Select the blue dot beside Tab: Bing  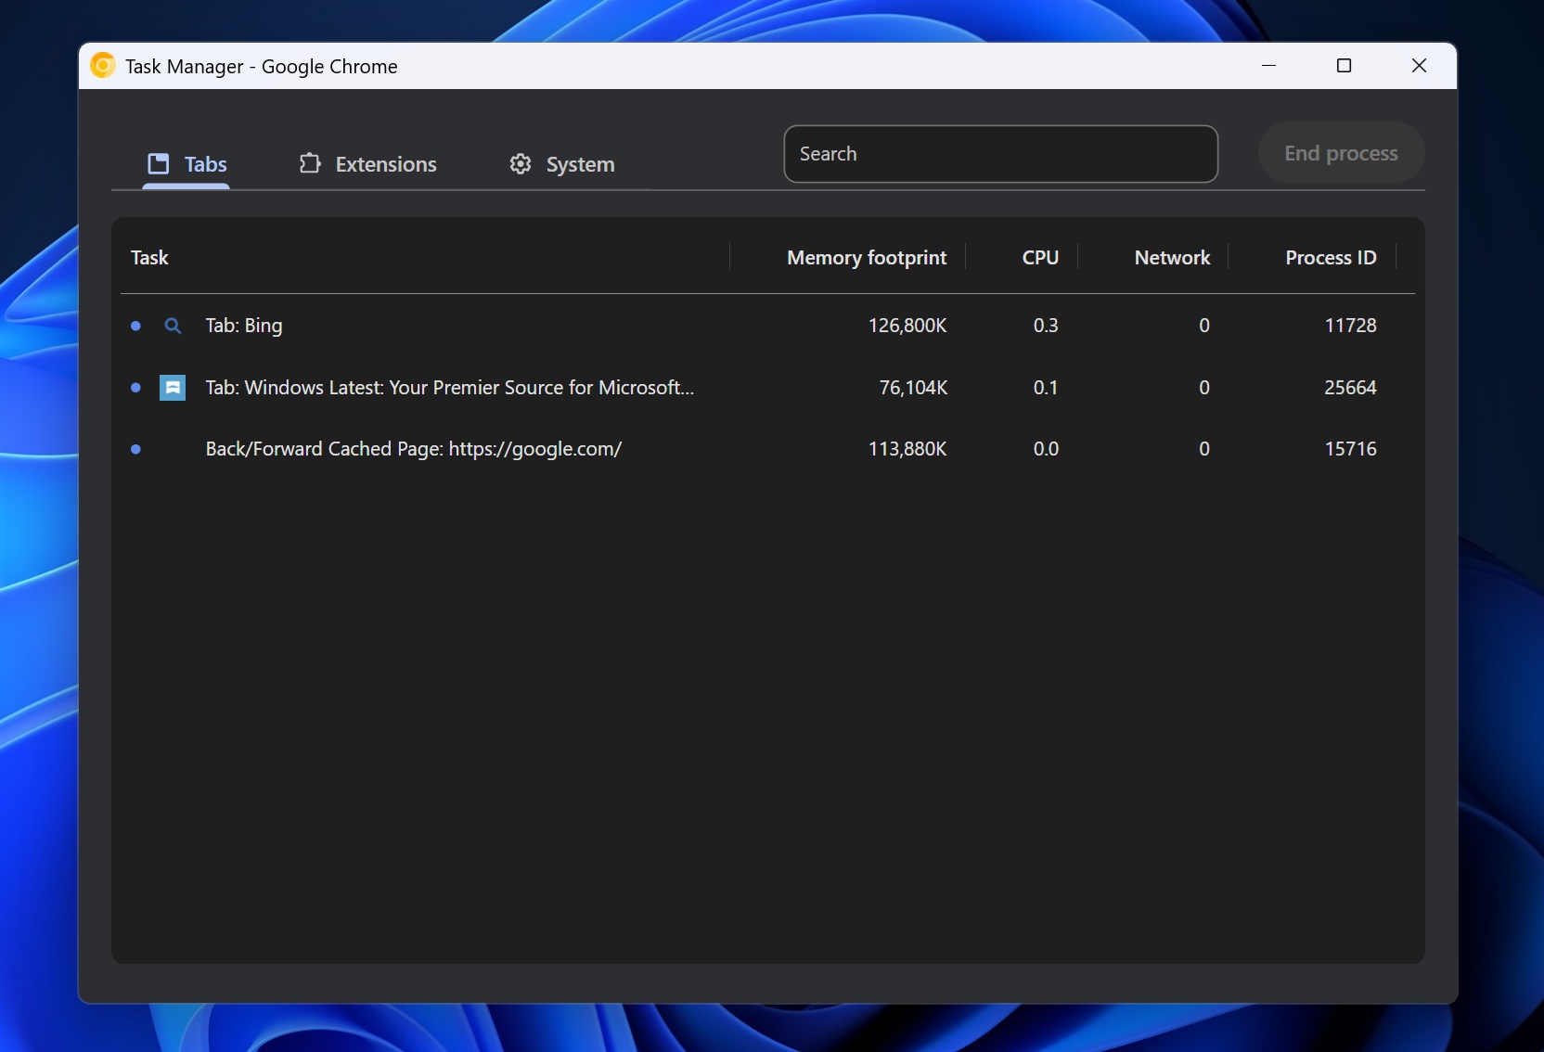136,326
